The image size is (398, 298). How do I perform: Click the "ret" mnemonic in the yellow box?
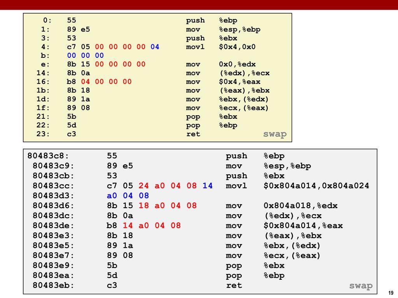pyautogui.click(x=193, y=134)
